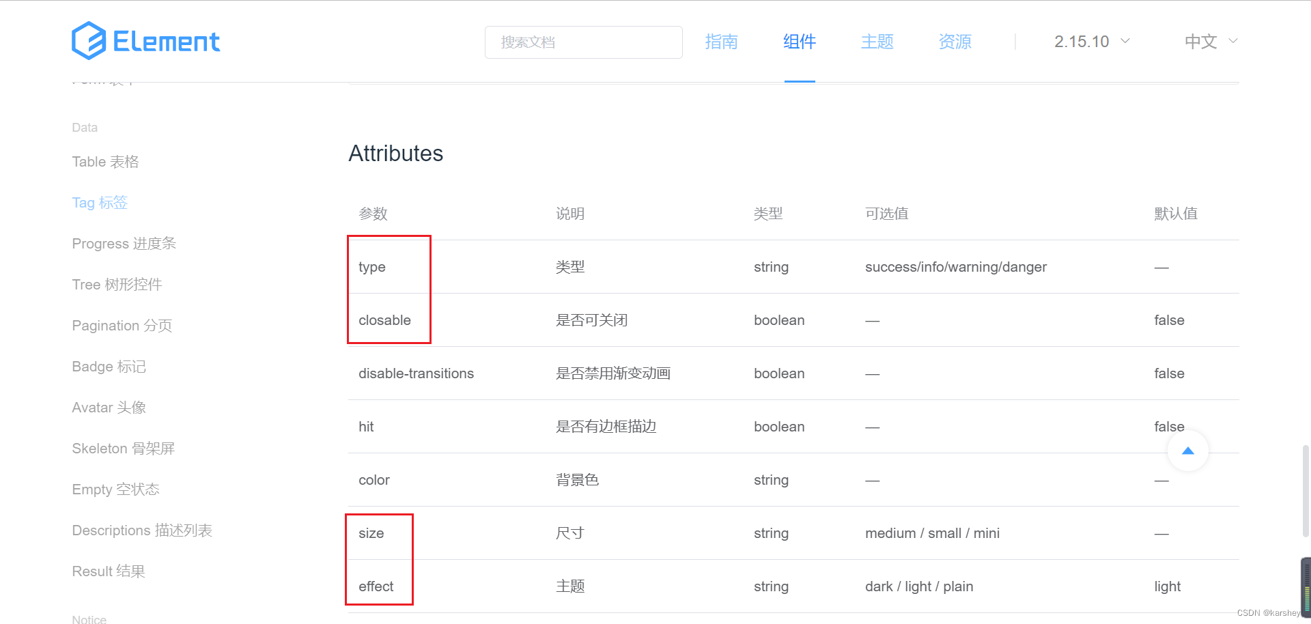Click the 'size' parameter cell

[x=371, y=533]
